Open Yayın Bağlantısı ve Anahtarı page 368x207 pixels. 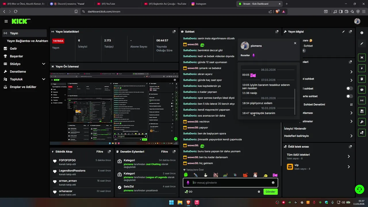click(27, 41)
